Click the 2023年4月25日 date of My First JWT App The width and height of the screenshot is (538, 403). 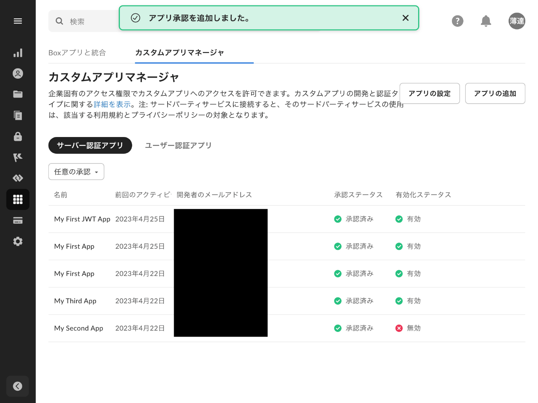click(x=140, y=219)
